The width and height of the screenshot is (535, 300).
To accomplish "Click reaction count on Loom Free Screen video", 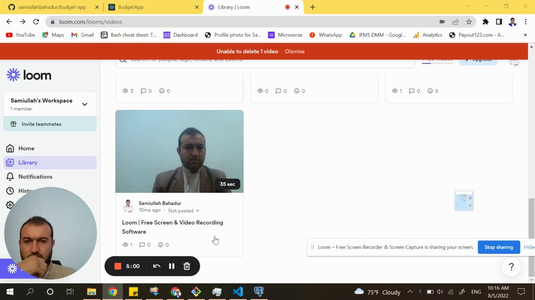I will (163, 245).
